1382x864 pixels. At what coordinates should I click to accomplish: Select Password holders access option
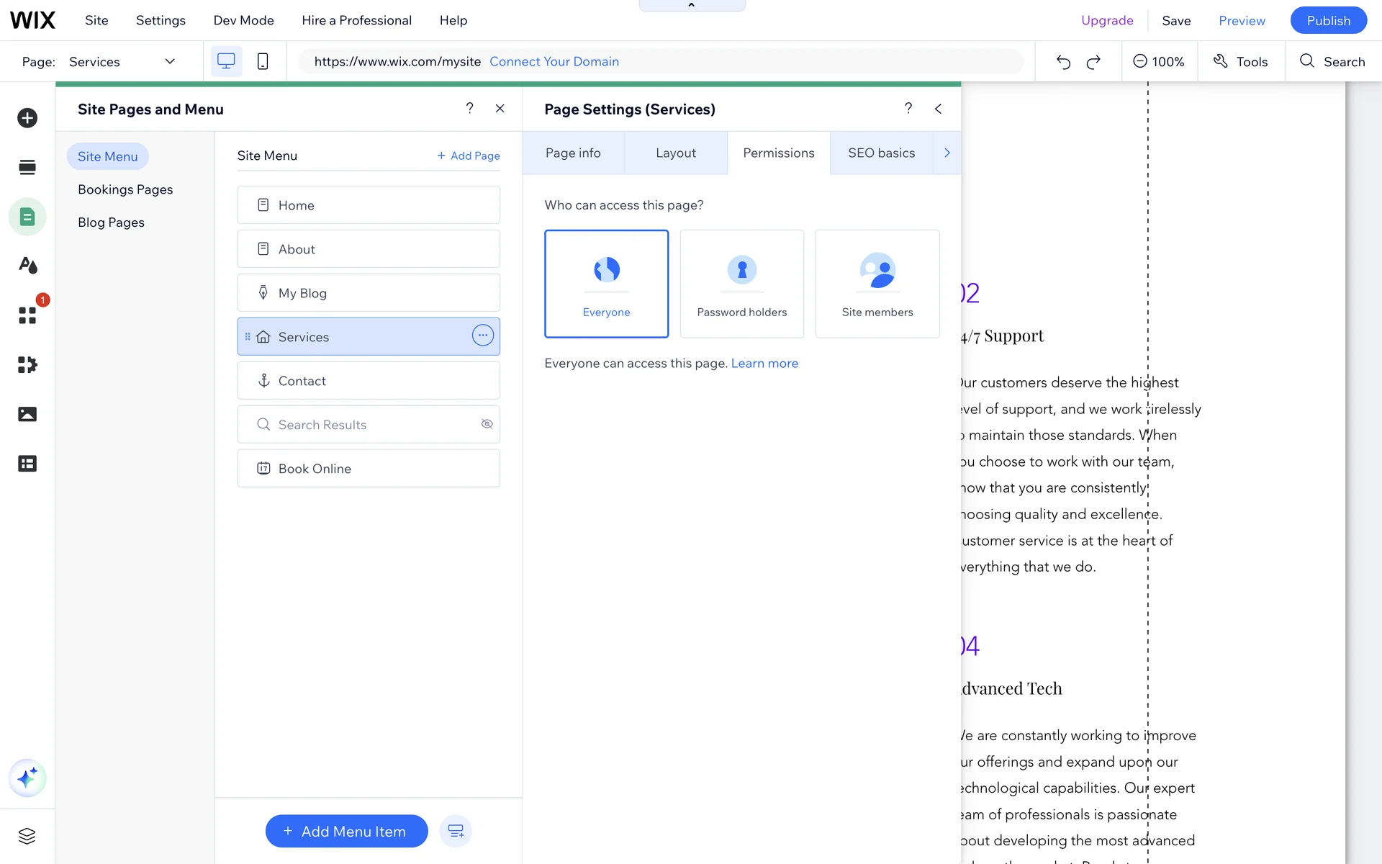(x=741, y=284)
